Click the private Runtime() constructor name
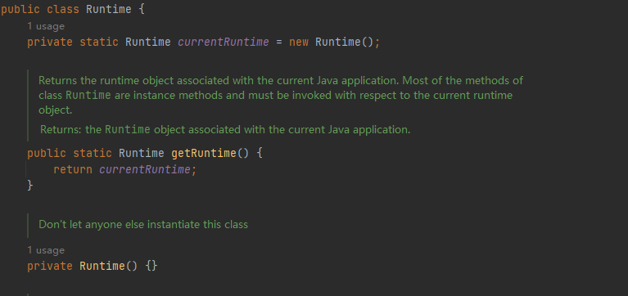 (x=102, y=266)
